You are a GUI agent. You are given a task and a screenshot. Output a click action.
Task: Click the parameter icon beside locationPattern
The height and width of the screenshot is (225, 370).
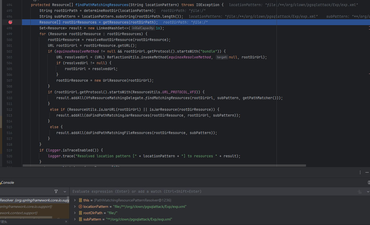[x=81, y=206]
